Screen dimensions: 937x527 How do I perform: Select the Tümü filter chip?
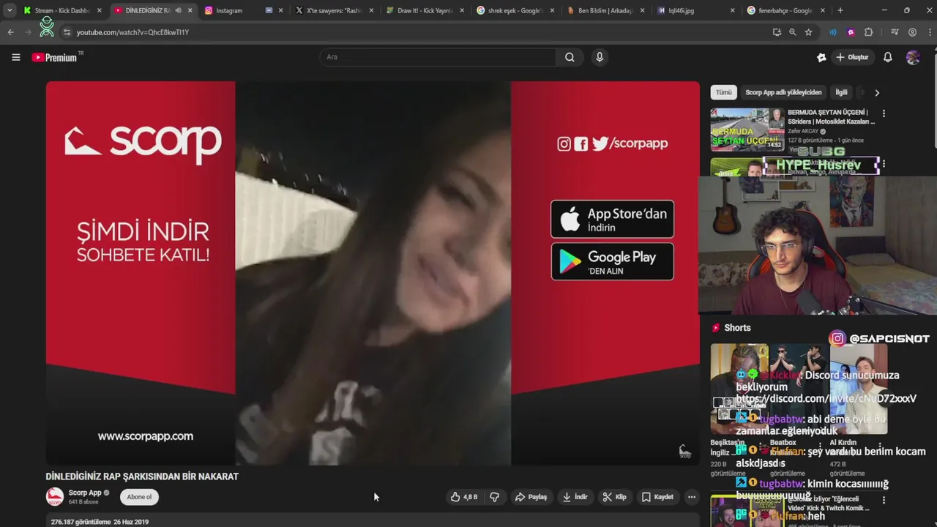coord(723,92)
